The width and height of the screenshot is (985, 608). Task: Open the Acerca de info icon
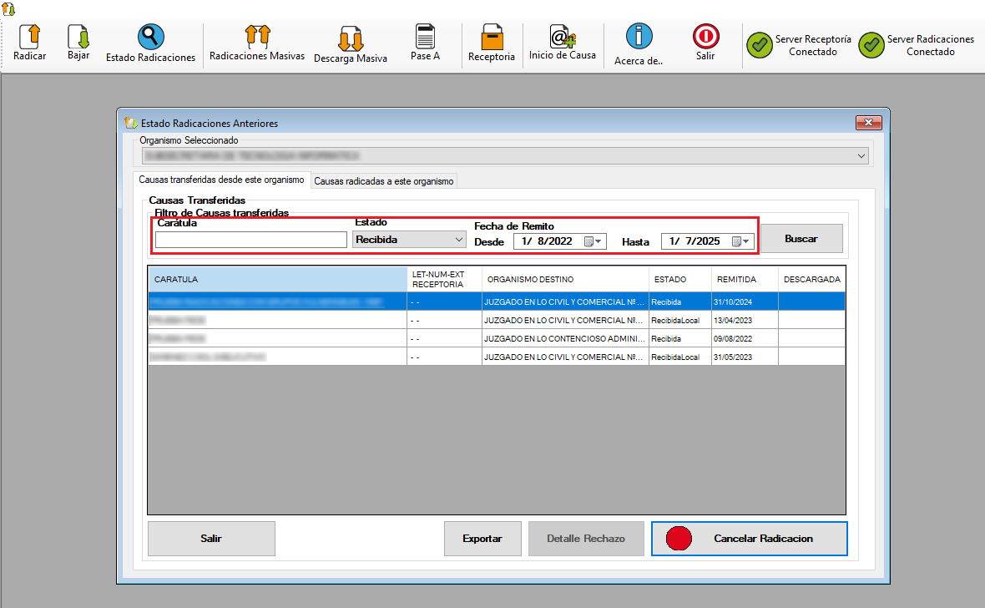click(639, 37)
